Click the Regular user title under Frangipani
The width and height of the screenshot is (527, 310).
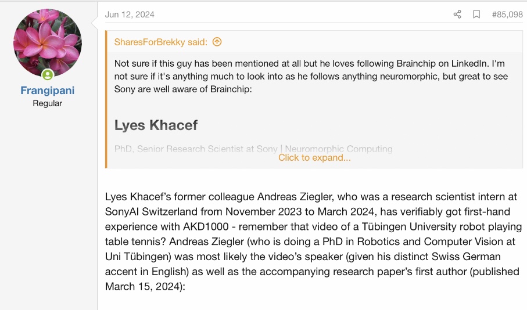tap(48, 103)
